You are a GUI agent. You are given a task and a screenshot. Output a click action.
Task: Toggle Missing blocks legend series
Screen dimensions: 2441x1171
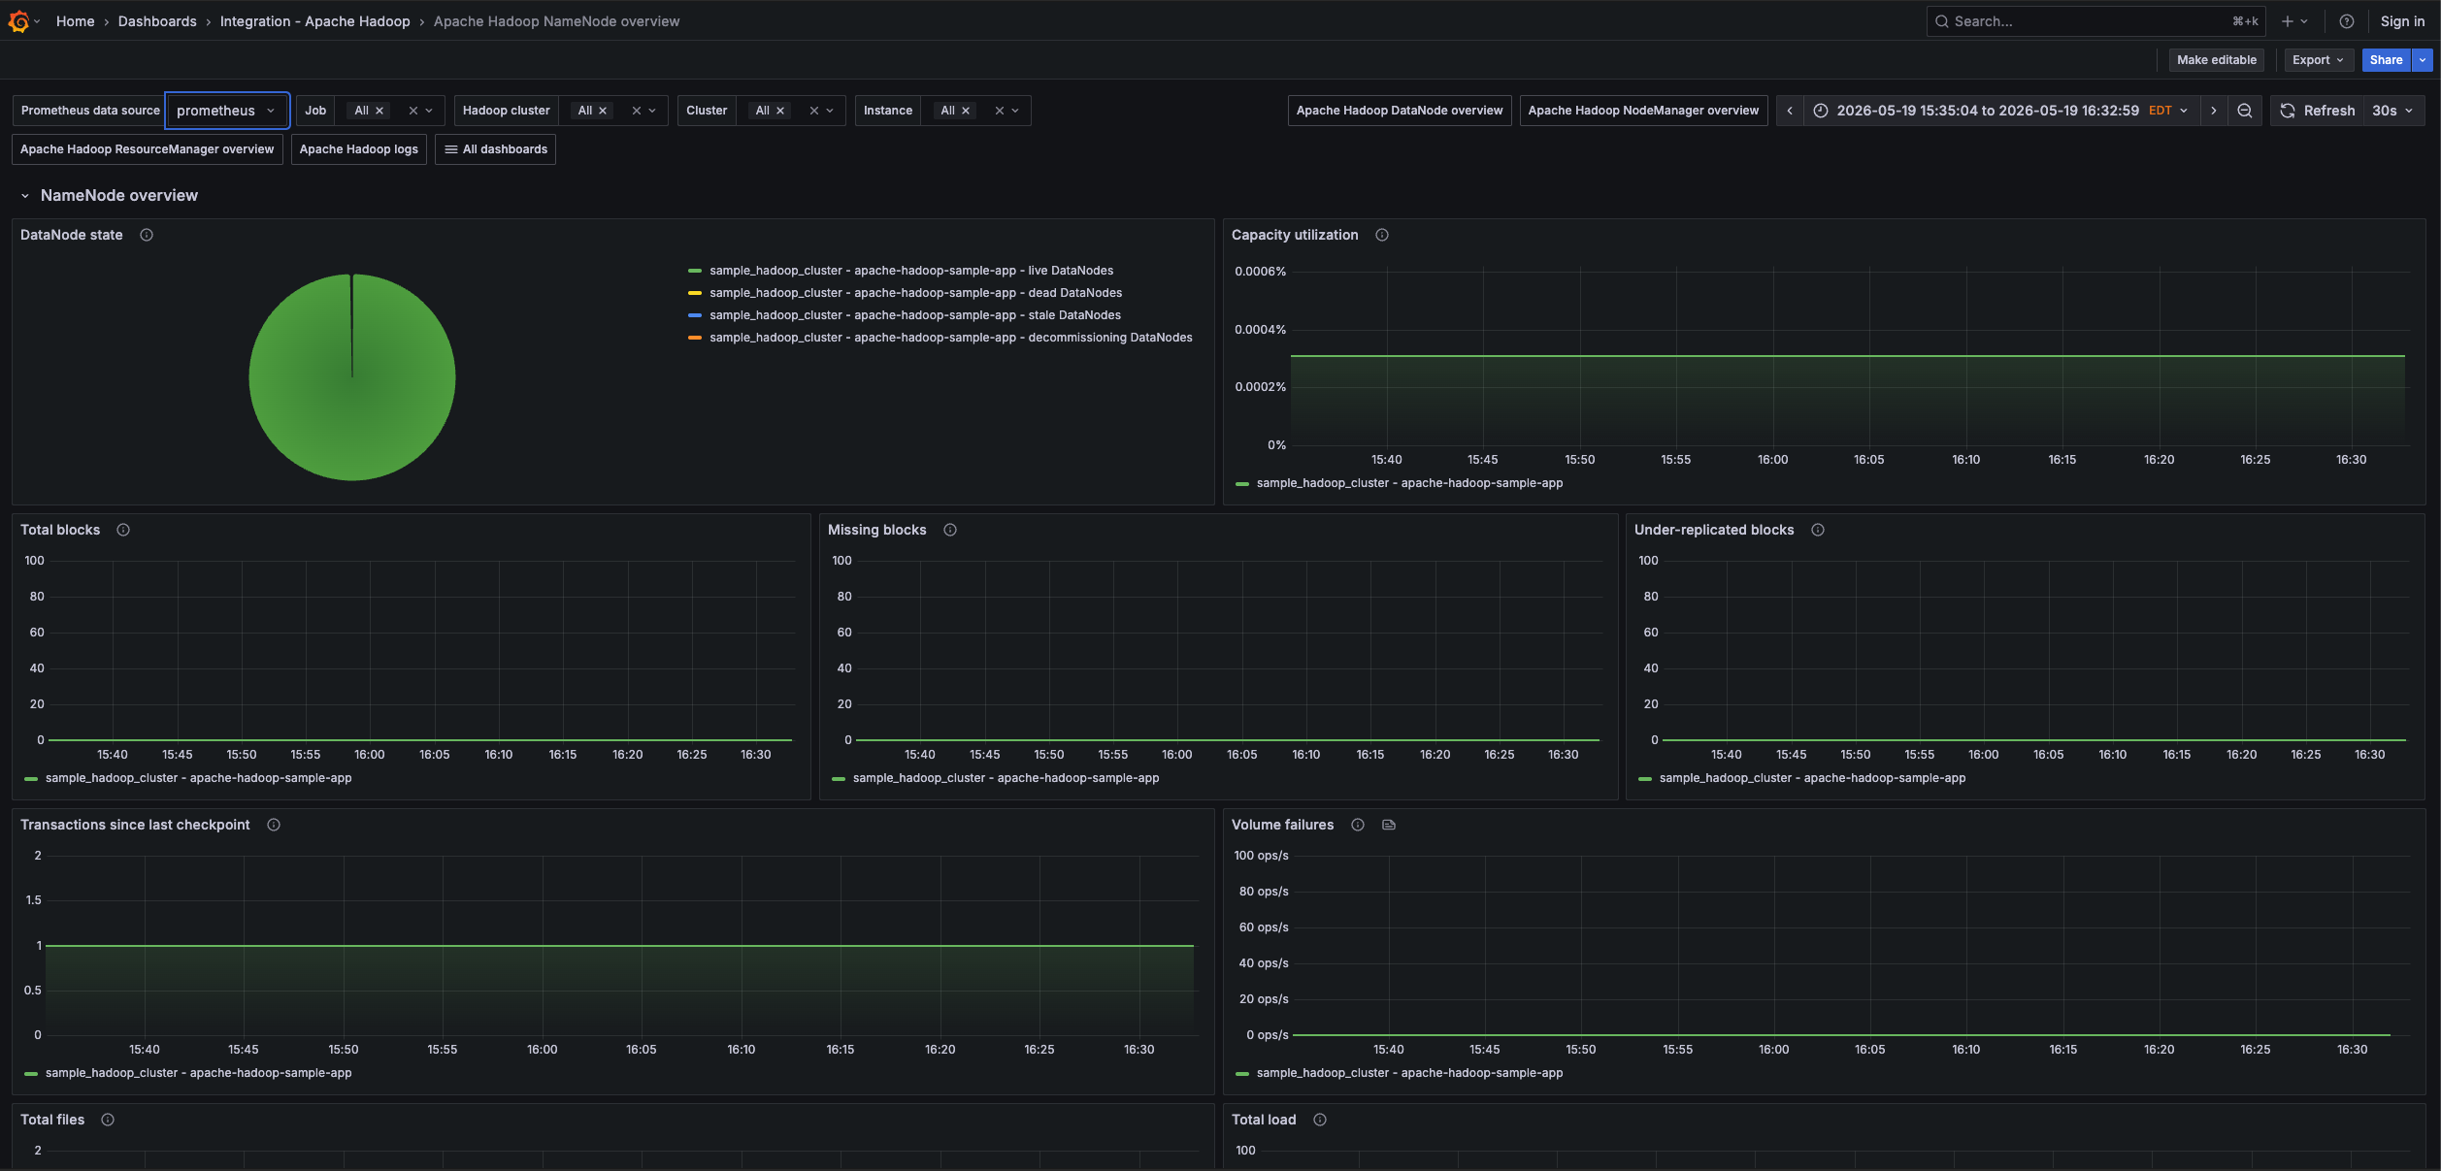tap(1005, 778)
